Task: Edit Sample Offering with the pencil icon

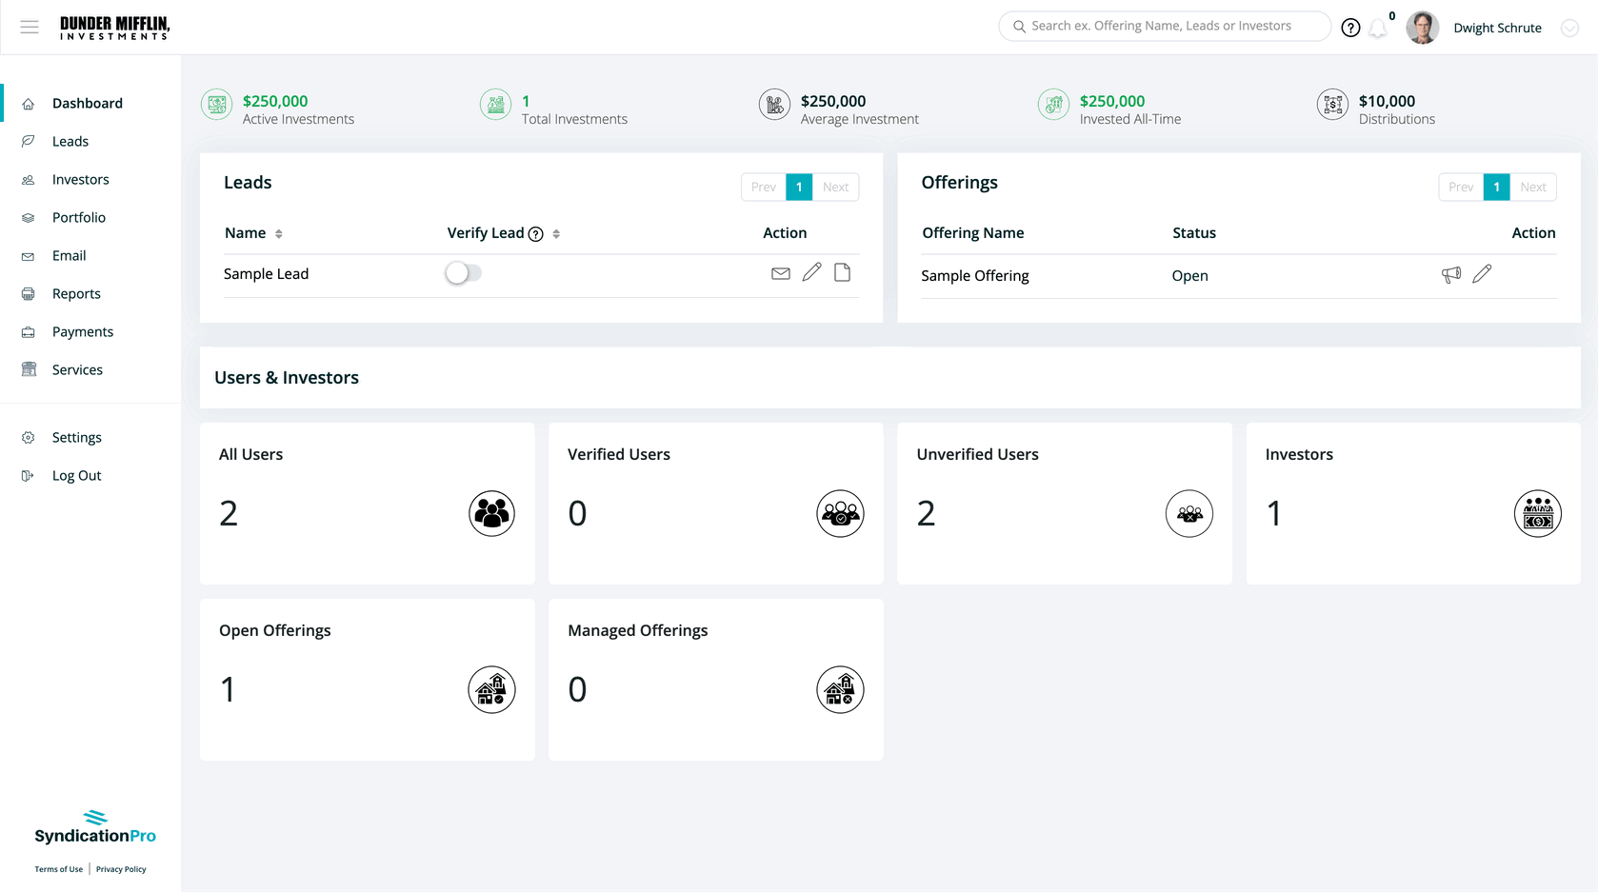Action: pyautogui.click(x=1482, y=275)
